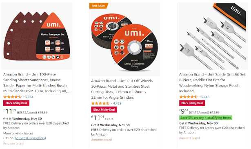Open the Umi cut off wheels product image
Viewport: 251px width, 149px height.
click(x=124, y=39)
